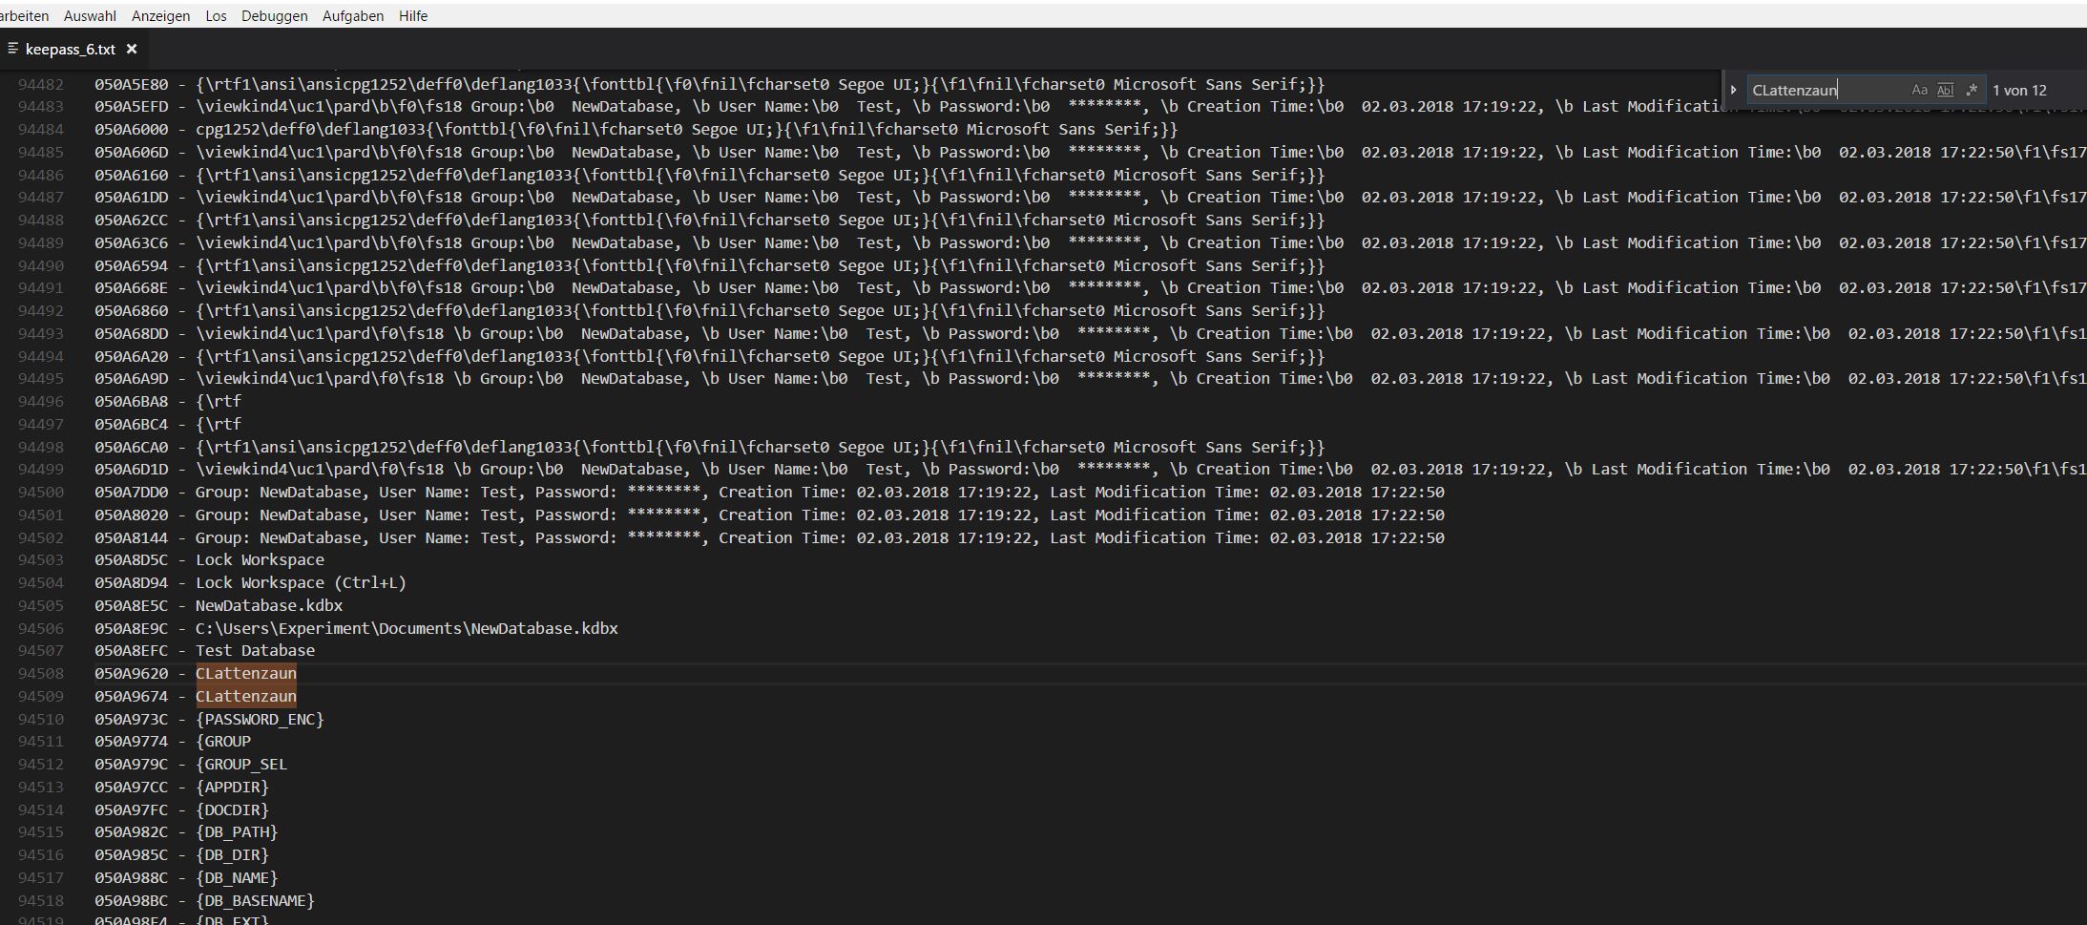Click the '{\rtf' text on line 94496

pos(219,401)
